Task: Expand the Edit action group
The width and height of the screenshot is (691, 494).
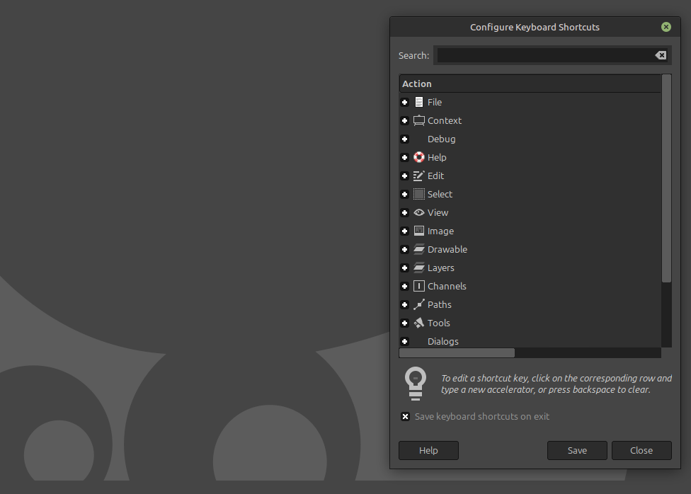Action: pyautogui.click(x=404, y=176)
